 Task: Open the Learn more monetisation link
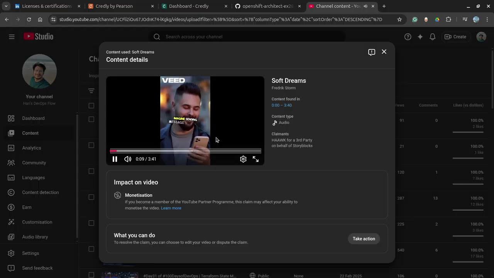[171, 208]
